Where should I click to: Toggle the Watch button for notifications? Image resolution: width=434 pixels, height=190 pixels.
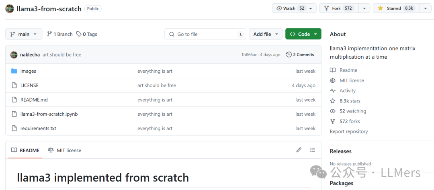(x=289, y=8)
